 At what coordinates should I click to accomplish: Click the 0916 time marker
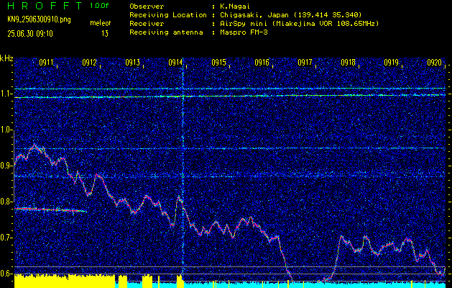point(262,63)
